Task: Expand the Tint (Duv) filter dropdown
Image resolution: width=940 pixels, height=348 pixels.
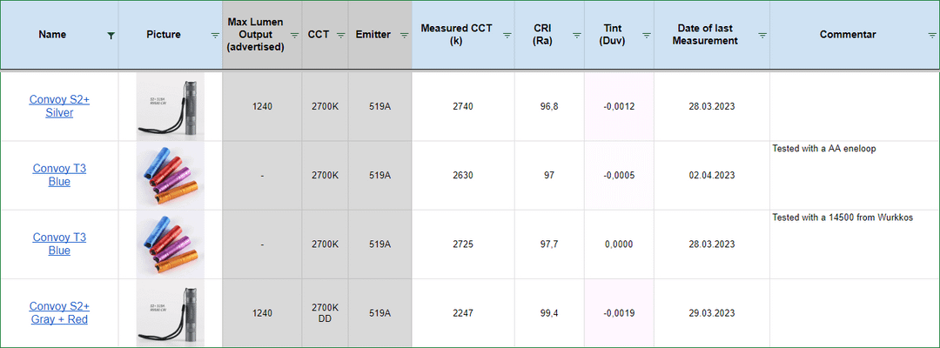Action: coord(647,36)
